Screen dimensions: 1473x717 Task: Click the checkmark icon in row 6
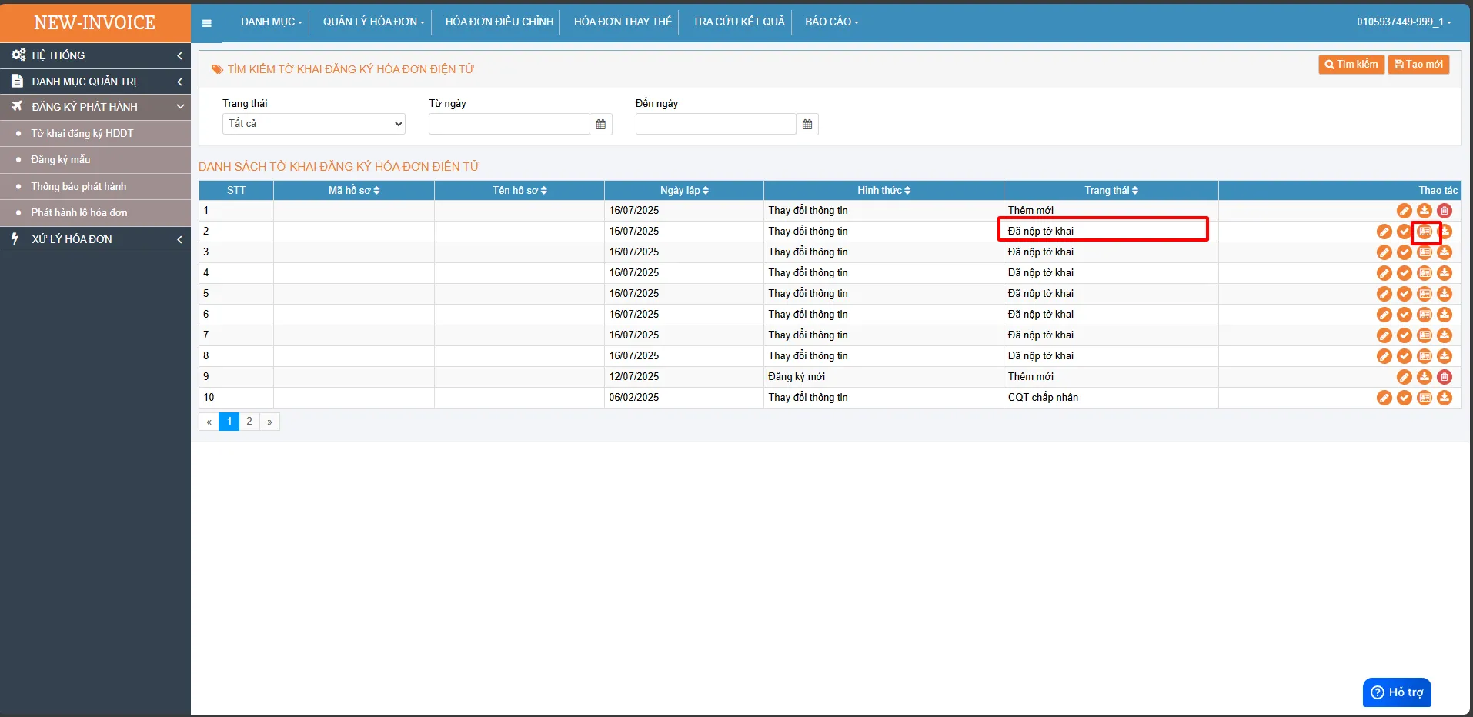click(x=1405, y=315)
